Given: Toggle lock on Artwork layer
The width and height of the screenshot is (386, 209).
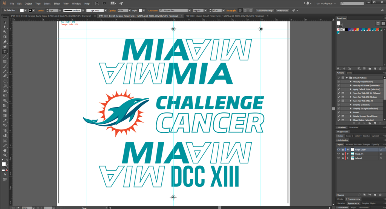Looking at the screenshot, I should tap(343, 158).
